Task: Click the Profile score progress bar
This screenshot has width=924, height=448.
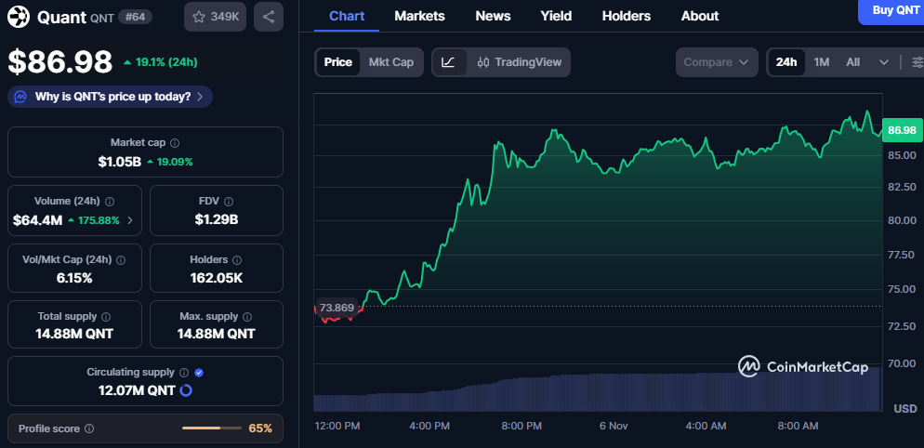Action: coord(213,428)
